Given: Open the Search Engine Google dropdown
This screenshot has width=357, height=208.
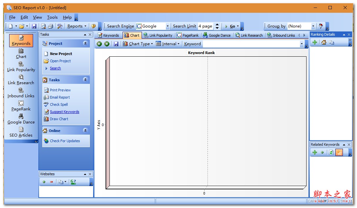Looking at the screenshot, I should [x=168, y=26].
